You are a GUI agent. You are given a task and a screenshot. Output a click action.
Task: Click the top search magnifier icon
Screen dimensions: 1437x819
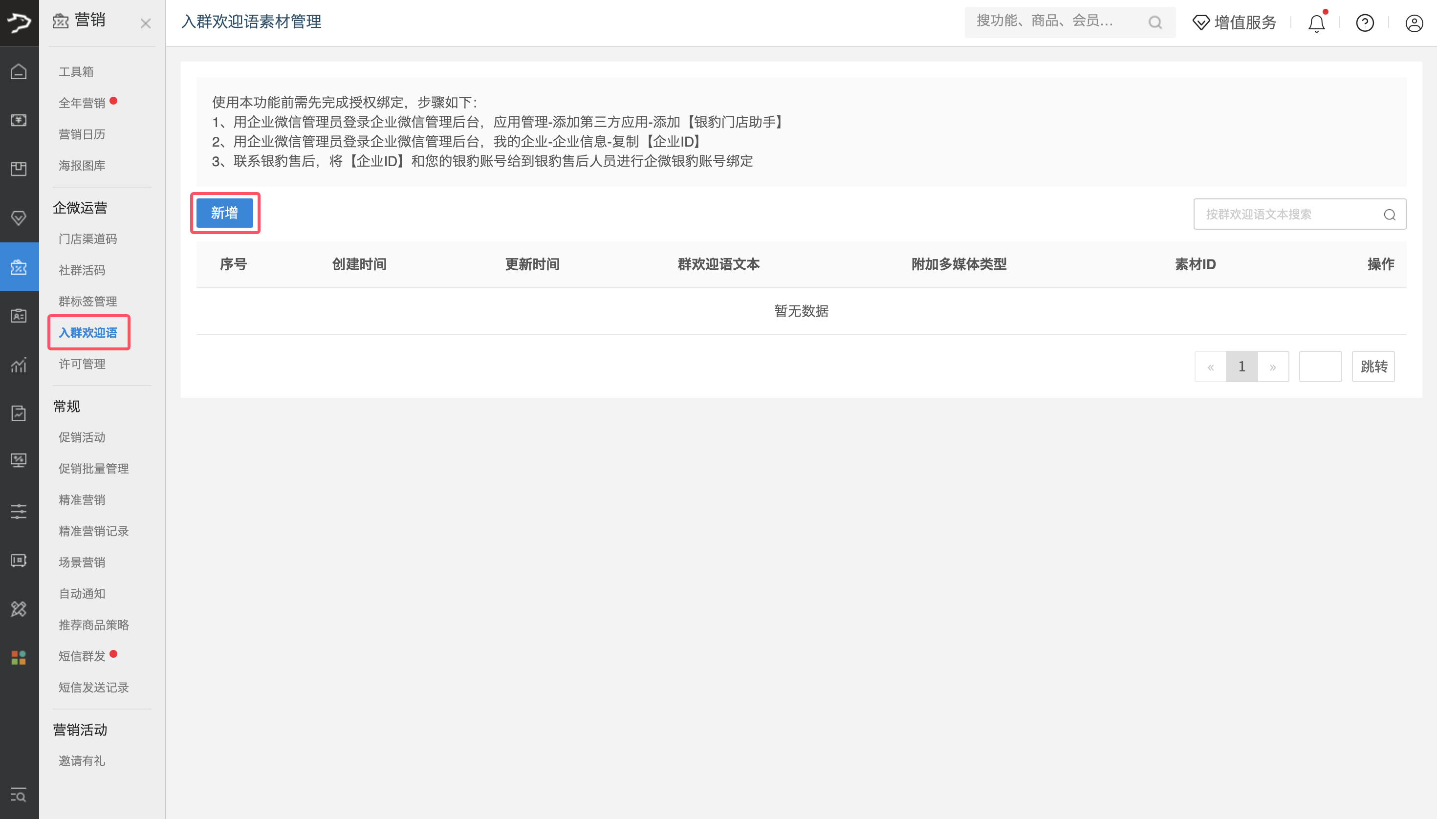coord(1154,22)
